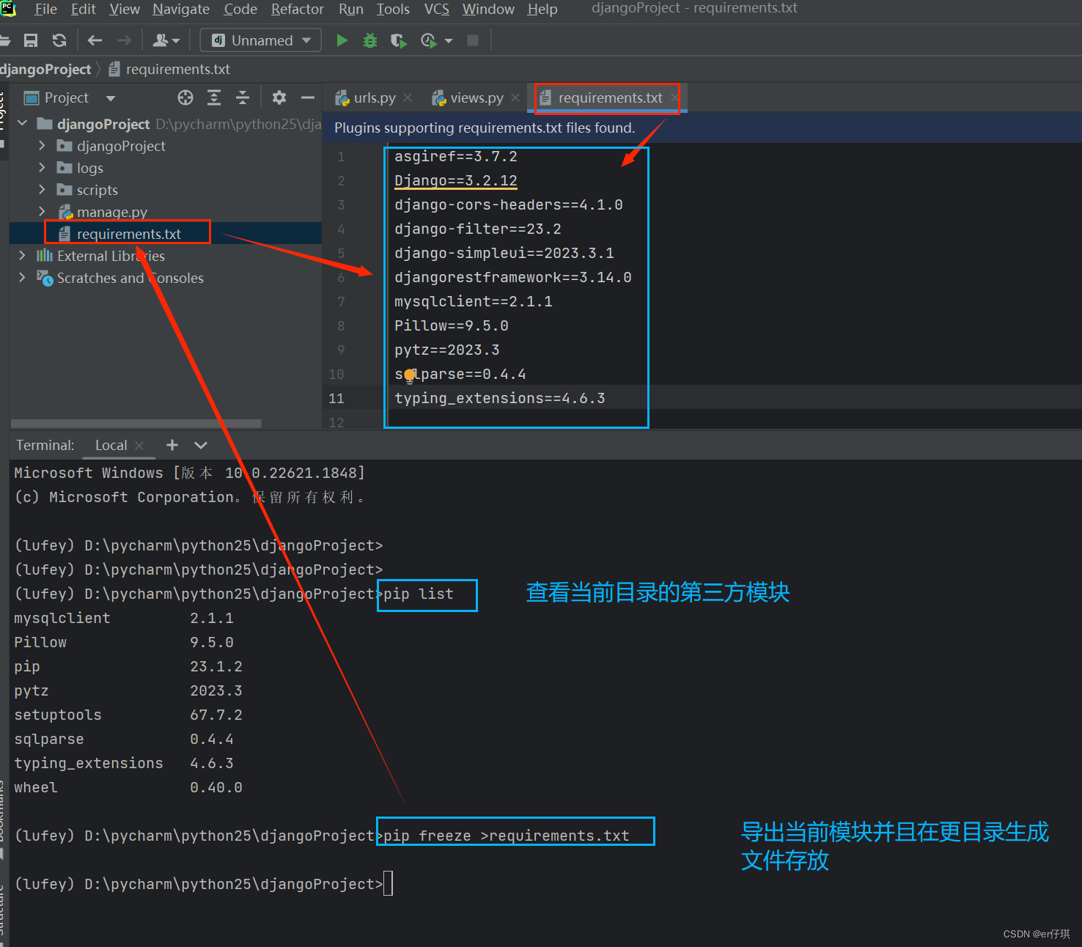Close the Local terminal tab
1082x947 pixels.
tap(139, 445)
